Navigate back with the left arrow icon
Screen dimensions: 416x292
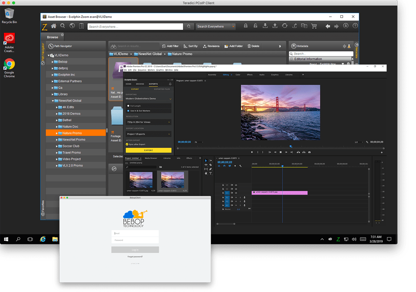(x=328, y=26)
